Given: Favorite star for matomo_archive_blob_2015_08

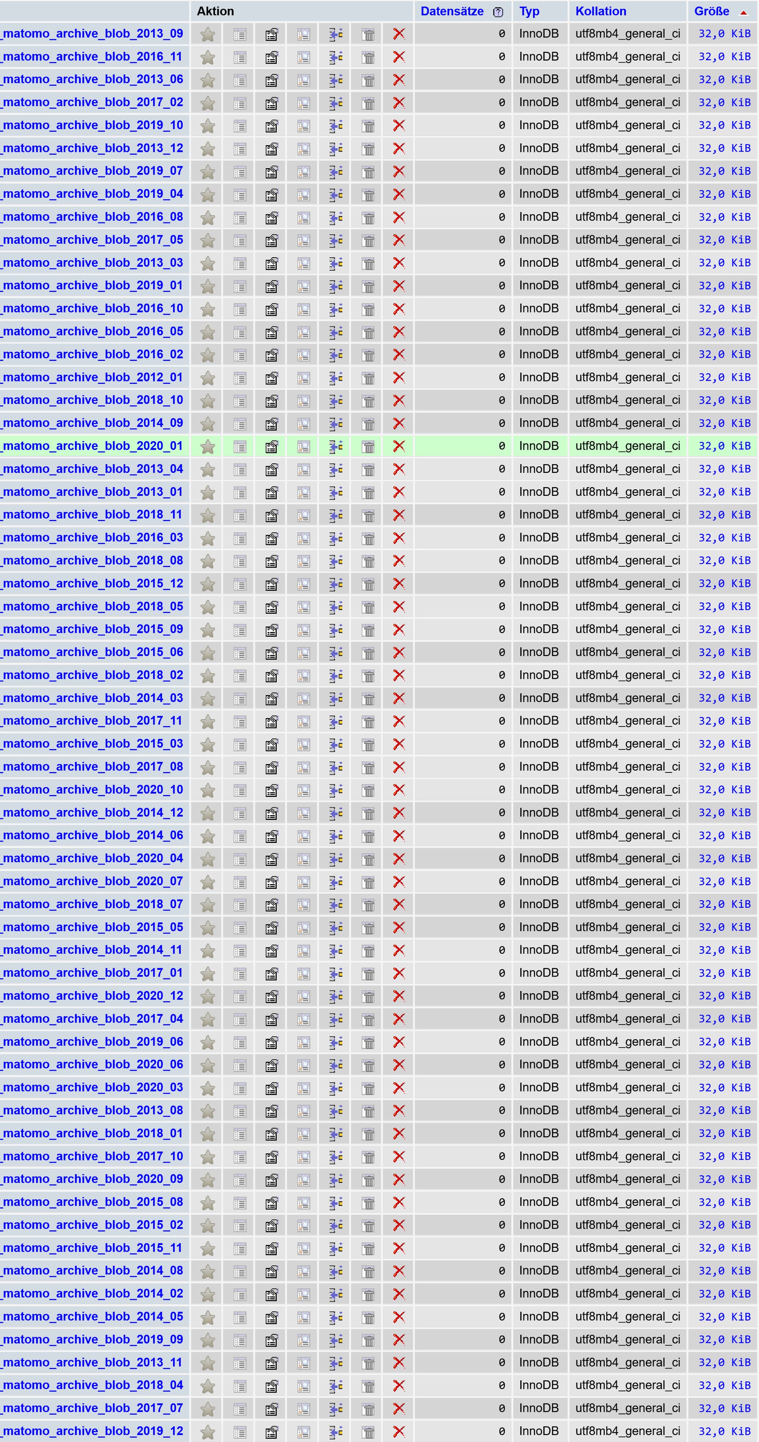Looking at the screenshot, I should click(x=208, y=1203).
